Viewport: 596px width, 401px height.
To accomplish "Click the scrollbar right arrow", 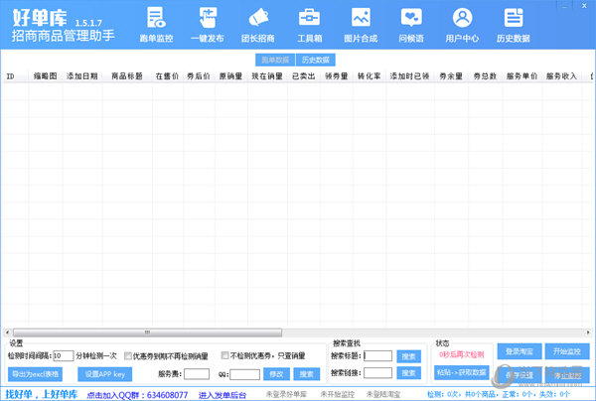I will tap(588, 333).
